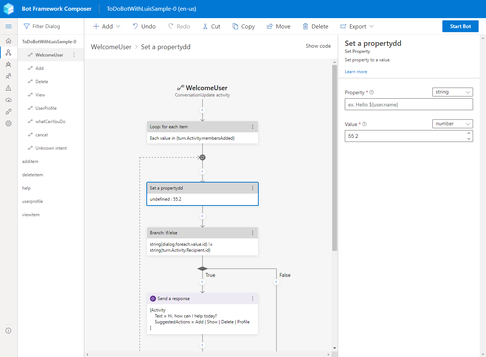Open Bot Responses sidebar icon

(x=9, y=64)
